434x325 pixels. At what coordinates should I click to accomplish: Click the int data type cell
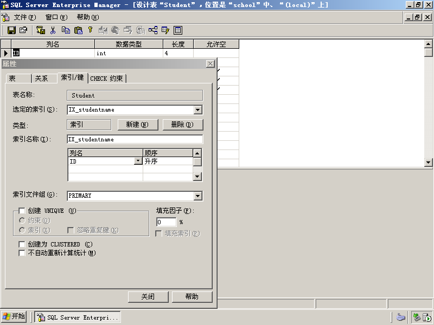click(129, 53)
